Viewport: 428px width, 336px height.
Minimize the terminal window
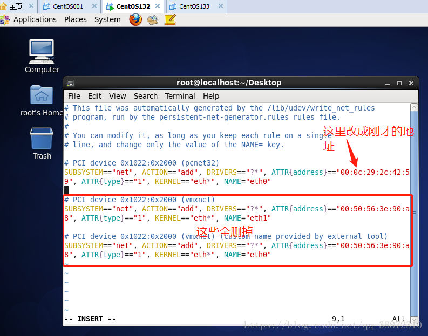click(388, 83)
